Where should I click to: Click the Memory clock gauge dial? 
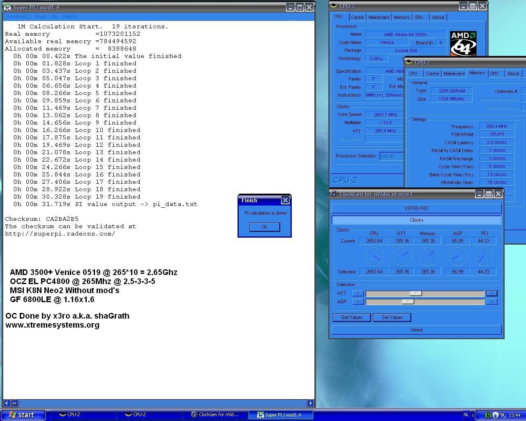point(428,256)
